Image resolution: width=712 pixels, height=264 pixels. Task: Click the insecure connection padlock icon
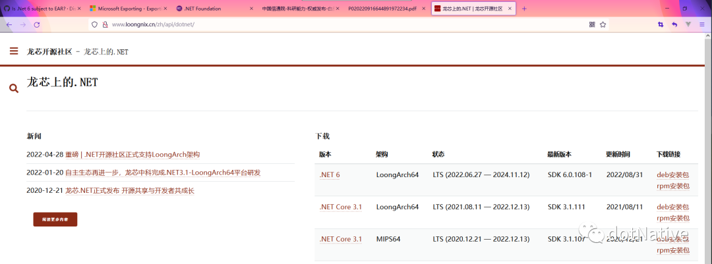(x=104, y=25)
